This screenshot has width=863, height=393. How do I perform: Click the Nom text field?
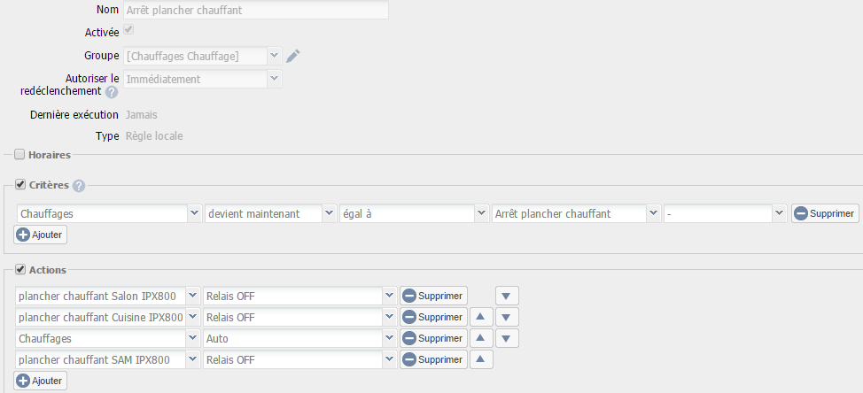coord(255,11)
